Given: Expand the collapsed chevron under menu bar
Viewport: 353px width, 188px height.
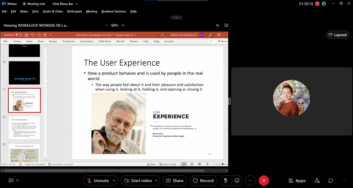Looking at the screenshot, I should pos(177,18).
